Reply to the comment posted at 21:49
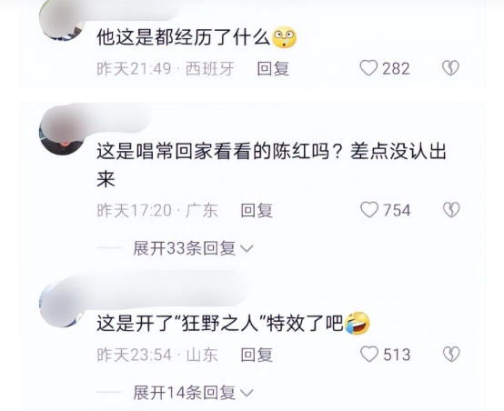The width and height of the screenshot is (504, 411). pos(273,68)
